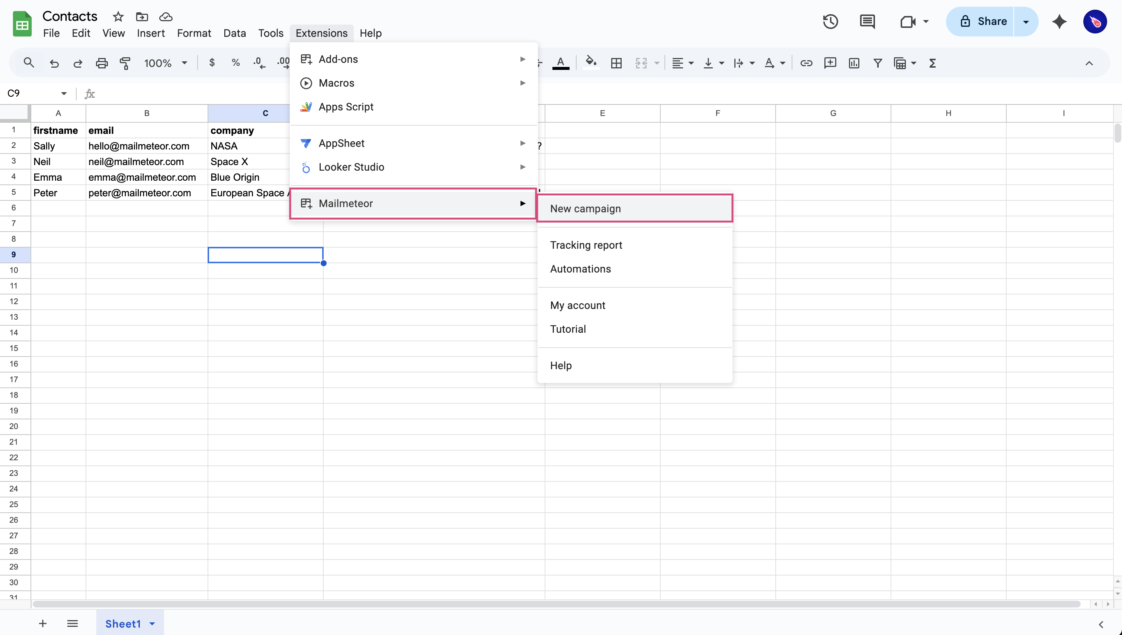
Task: Print the spreadsheet
Action: pyautogui.click(x=101, y=63)
